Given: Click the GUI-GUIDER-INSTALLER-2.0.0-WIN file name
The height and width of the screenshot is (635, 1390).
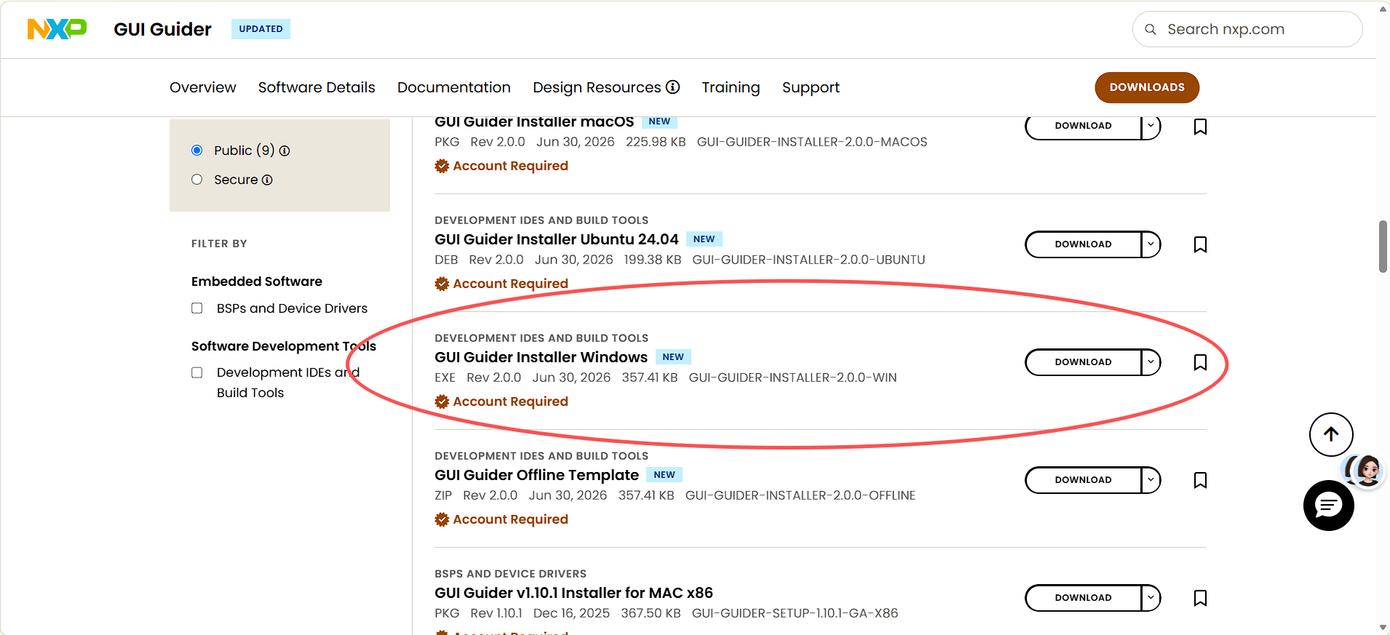Looking at the screenshot, I should [x=793, y=378].
